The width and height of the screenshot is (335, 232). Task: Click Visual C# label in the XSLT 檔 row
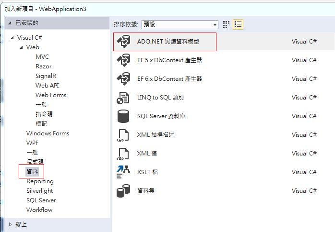pyautogui.click(x=304, y=172)
